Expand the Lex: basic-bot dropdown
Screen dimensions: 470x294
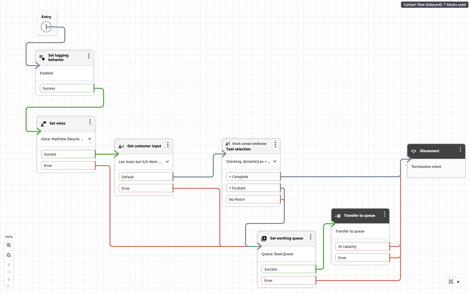[x=167, y=161]
